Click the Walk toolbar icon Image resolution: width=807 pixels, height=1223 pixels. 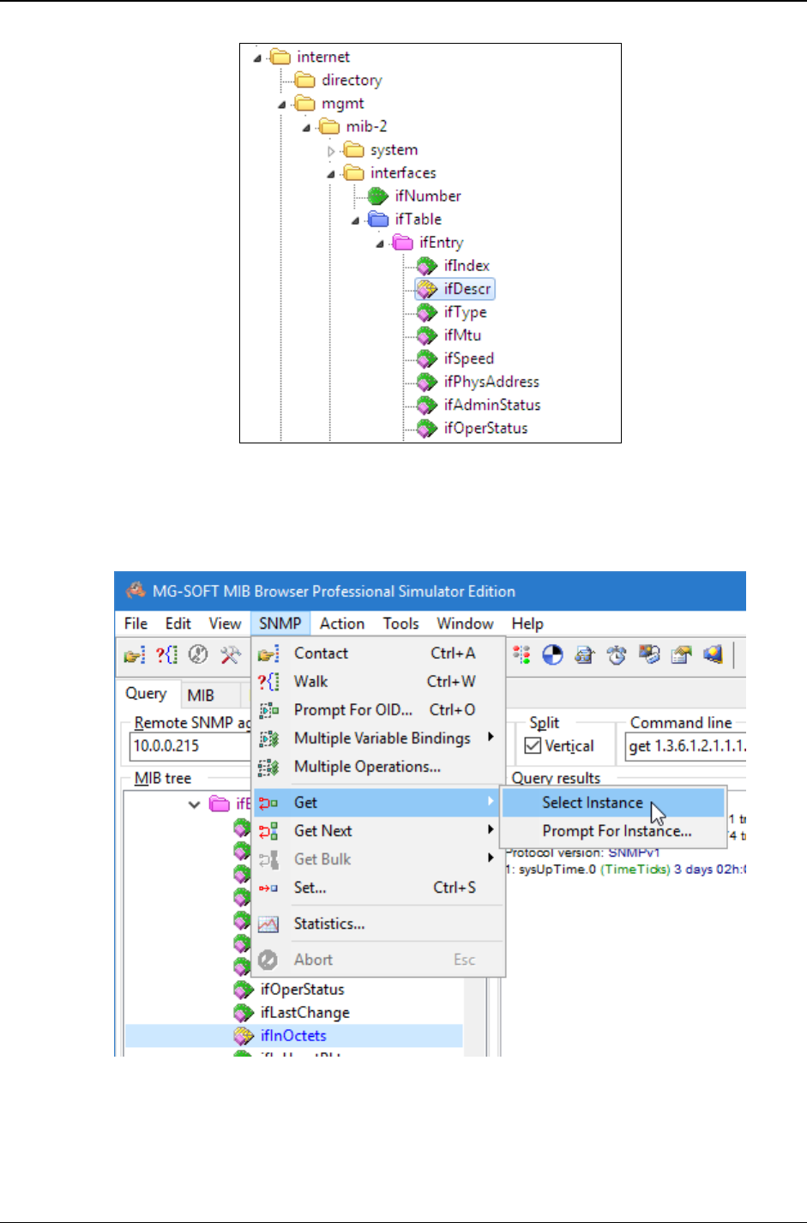pyautogui.click(x=166, y=655)
